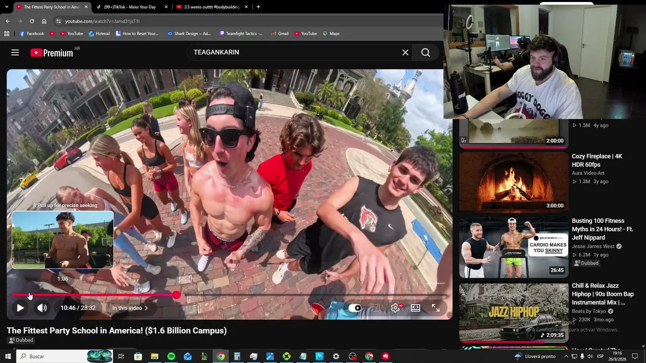Open the 'Chill & Relax Jazz Hiphop' title
646x363 pixels.
[603, 294]
